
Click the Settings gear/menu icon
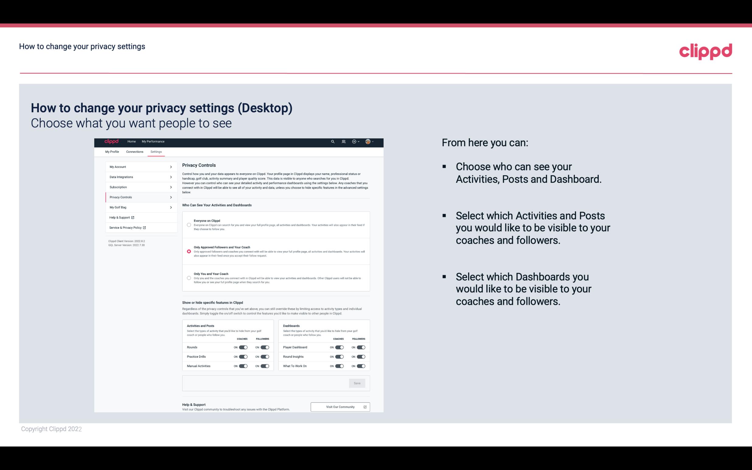coord(156,151)
